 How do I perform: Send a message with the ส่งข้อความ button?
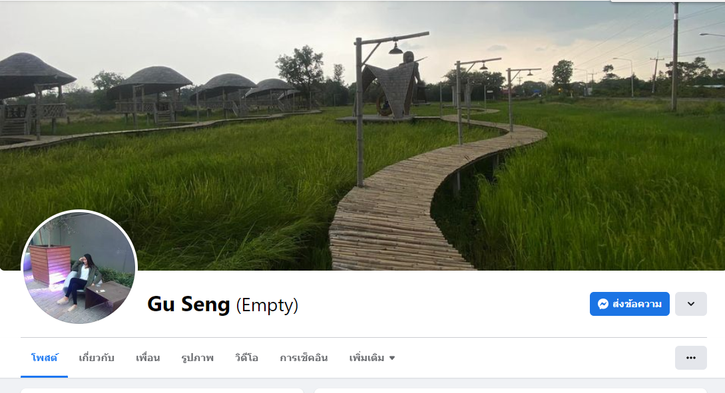(x=629, y=304)
